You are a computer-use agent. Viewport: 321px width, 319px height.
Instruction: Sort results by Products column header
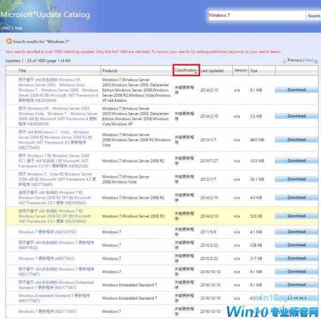[110, 70]
